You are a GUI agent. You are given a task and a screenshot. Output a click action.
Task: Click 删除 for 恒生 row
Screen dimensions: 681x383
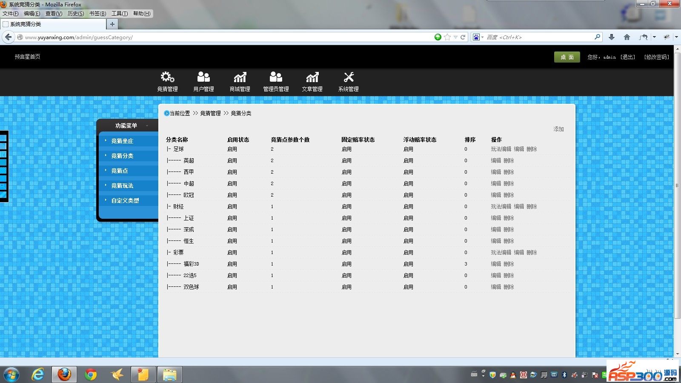(x=509, y=241)
